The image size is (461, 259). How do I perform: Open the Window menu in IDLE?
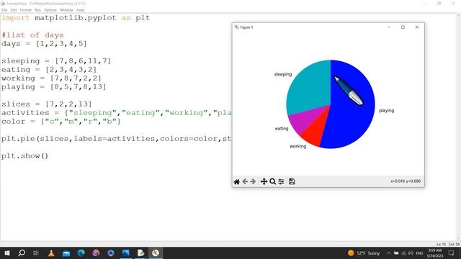[x=66, y=10]
